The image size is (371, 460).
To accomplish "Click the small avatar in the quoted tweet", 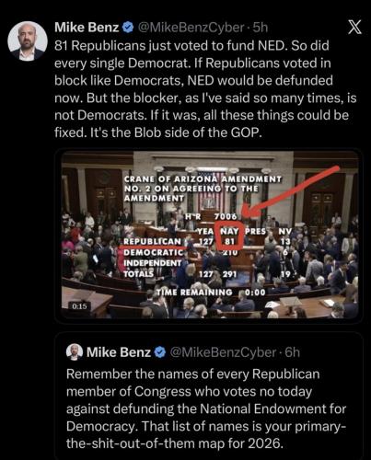I will pyautogui.click(x=75, y=352).
